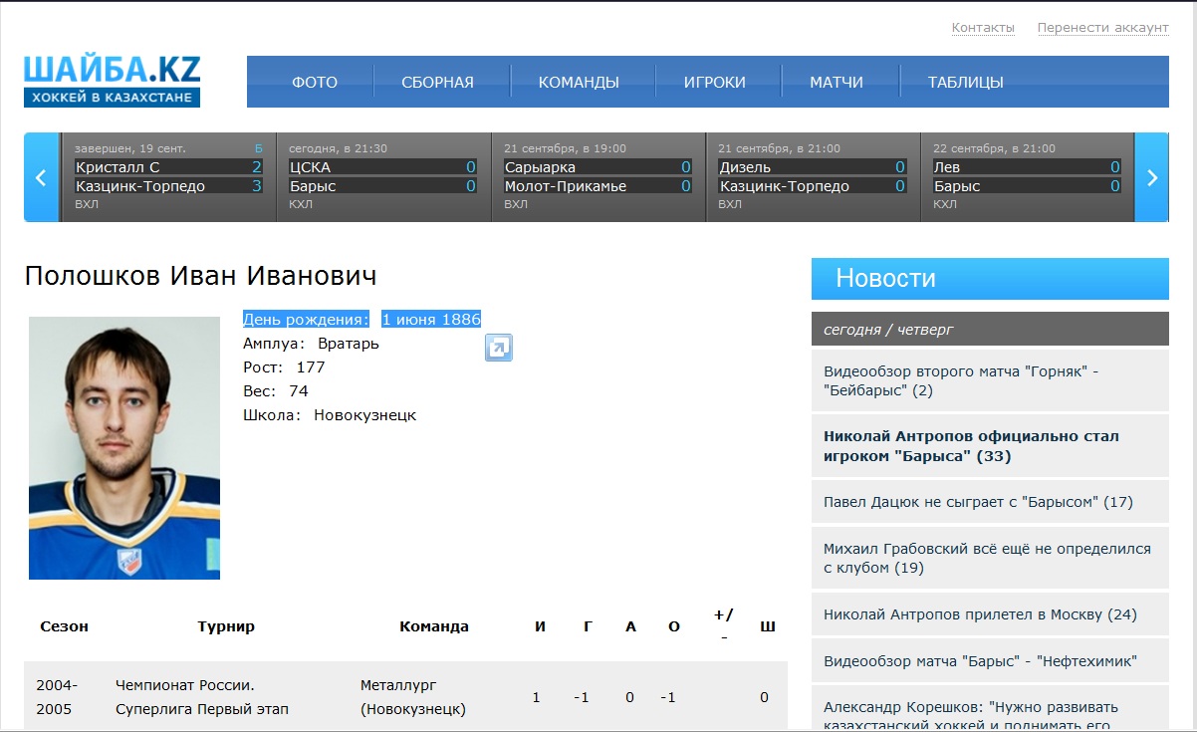Read news about Павел Дацюк
Image resolution: width=1197 pixels, height=732 pixels.
978,502
